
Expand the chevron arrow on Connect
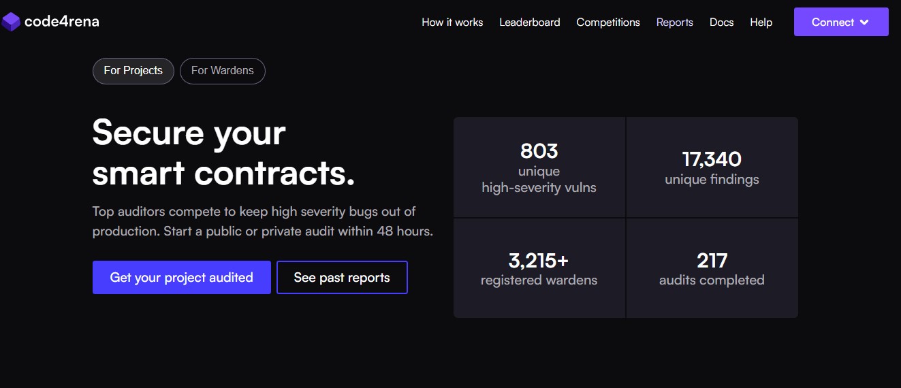(x=864, y=22)
